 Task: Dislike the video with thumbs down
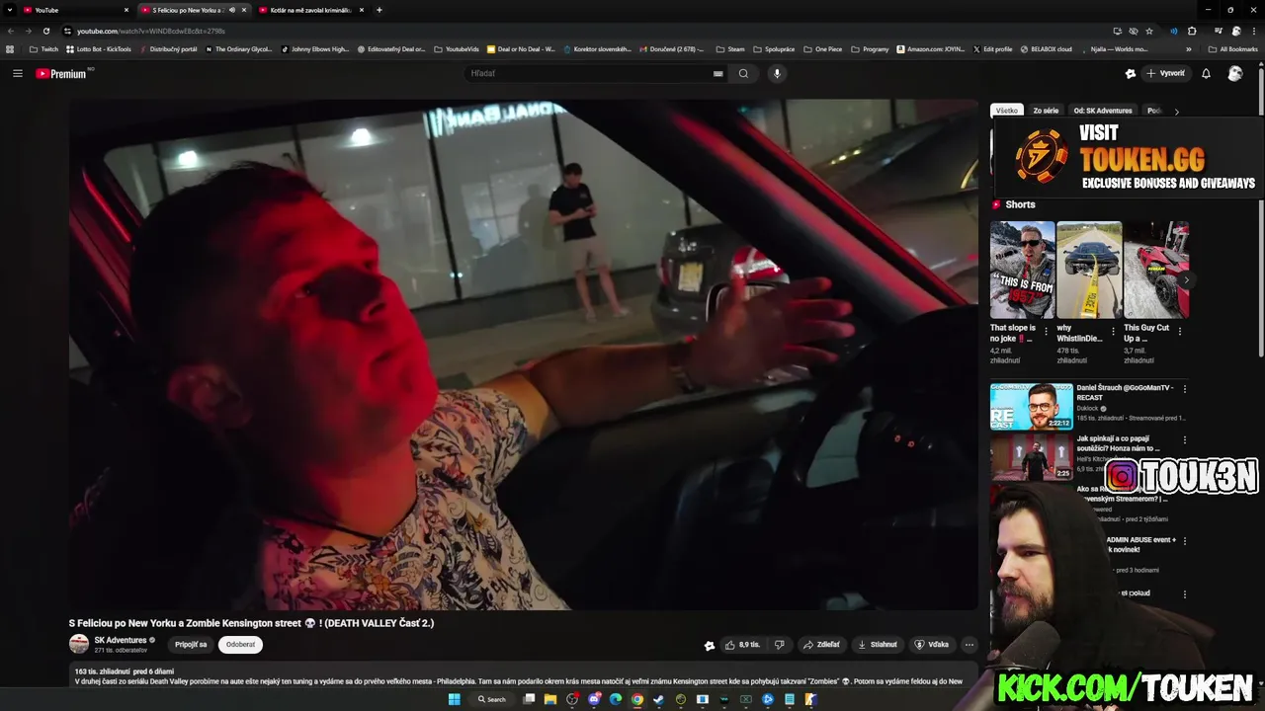coord(779,645)
